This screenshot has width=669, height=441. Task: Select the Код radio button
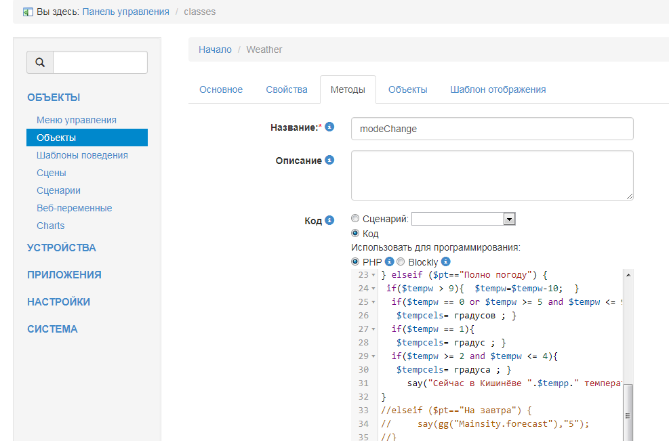[x=355, y=234]
